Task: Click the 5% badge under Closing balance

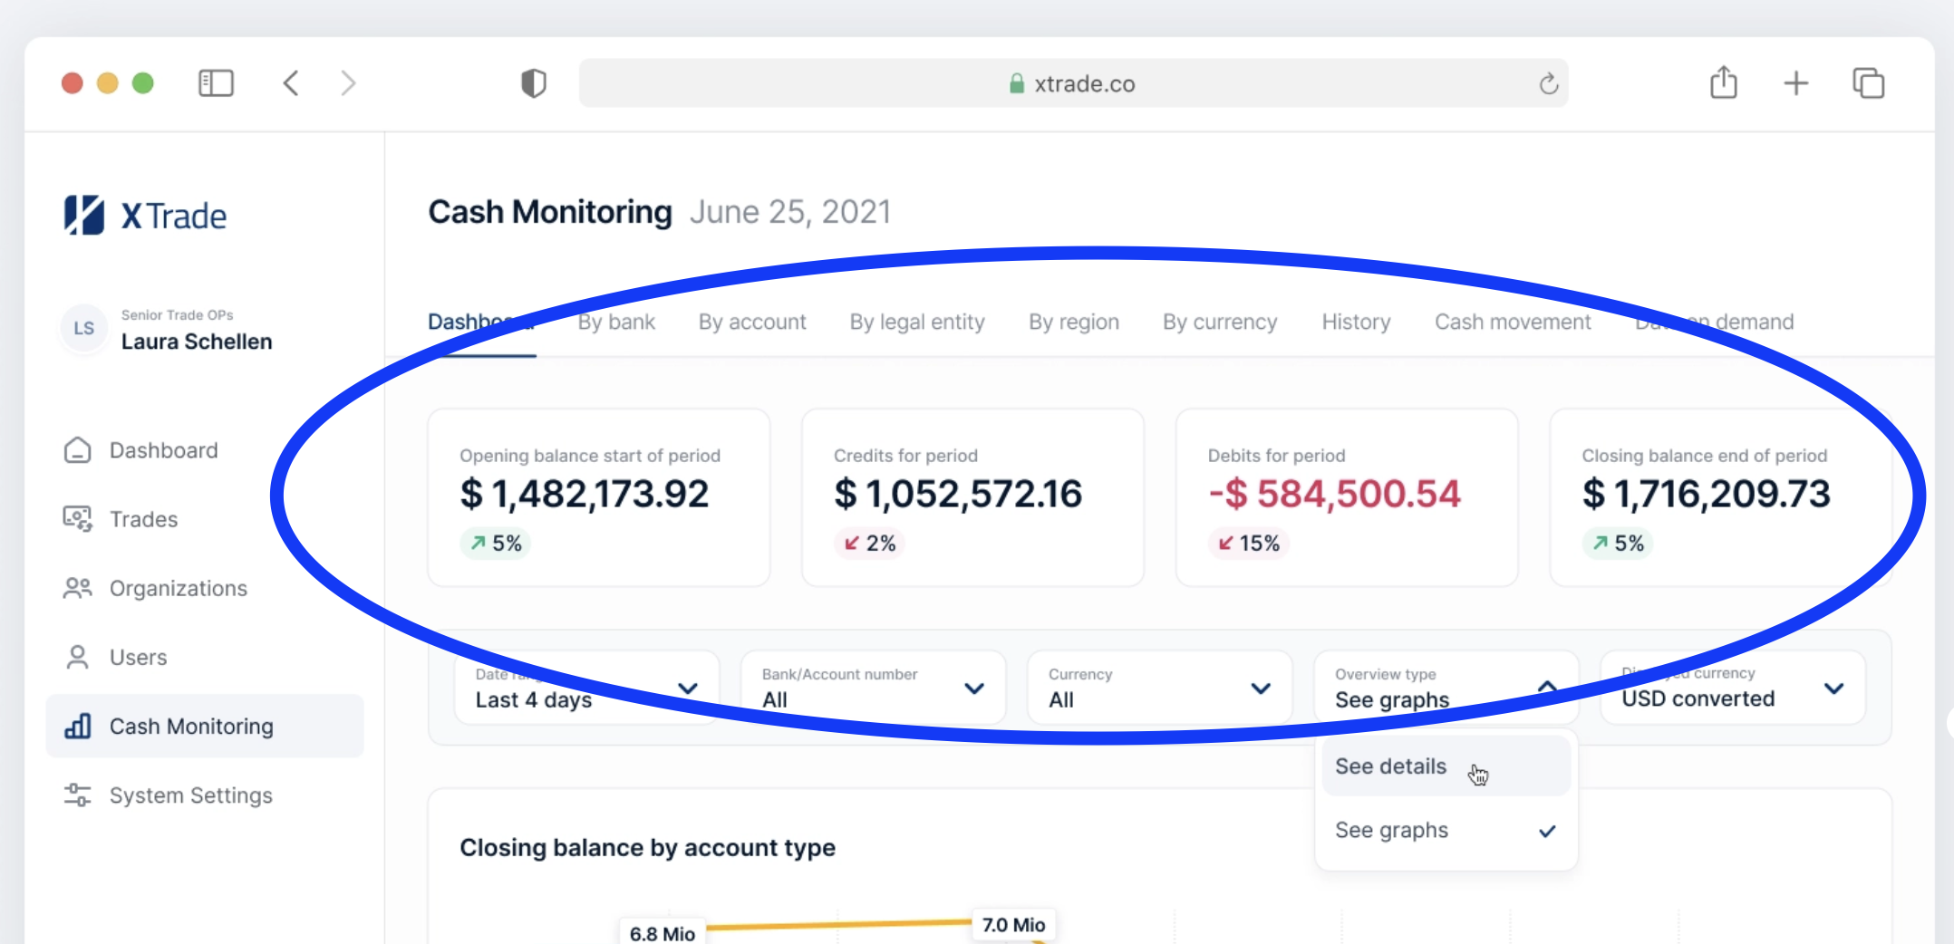Action: click(x=1618, y=543)
